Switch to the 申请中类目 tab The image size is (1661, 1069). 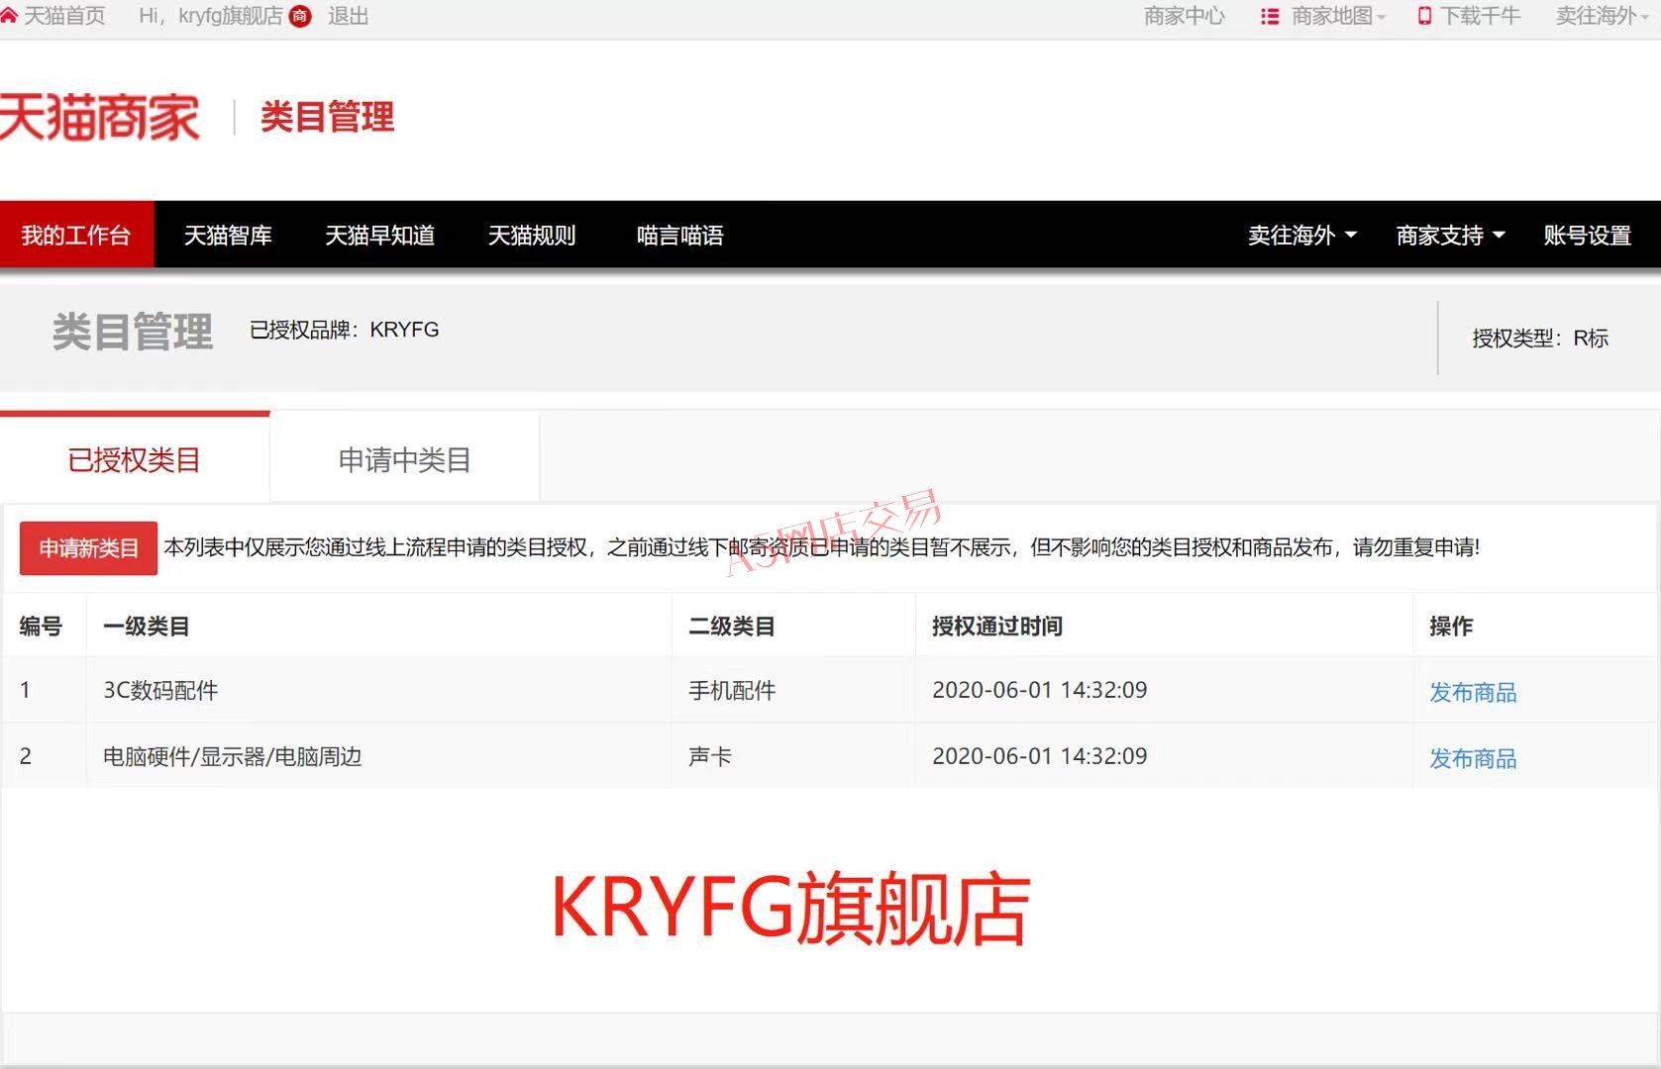click(404, 459)
